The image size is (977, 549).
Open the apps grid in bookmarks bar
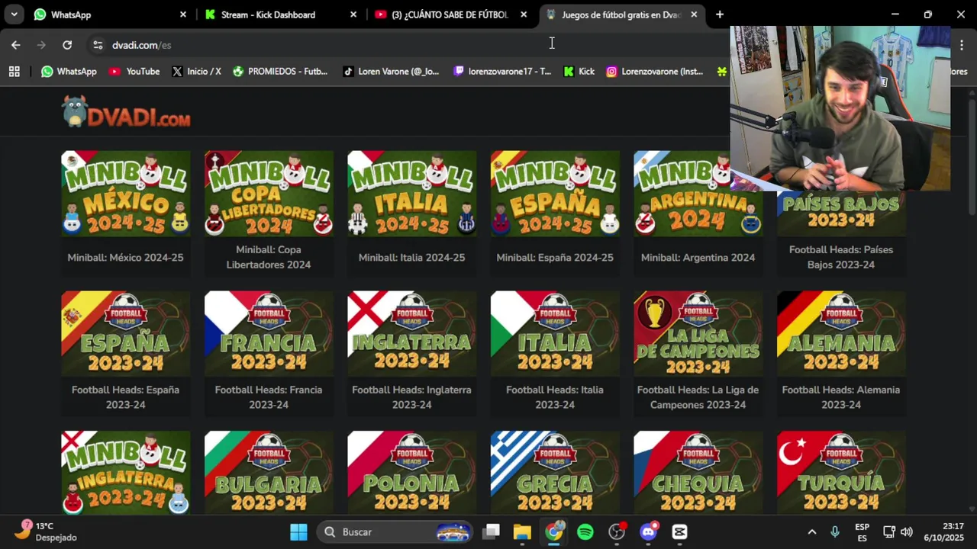(14, 71)
